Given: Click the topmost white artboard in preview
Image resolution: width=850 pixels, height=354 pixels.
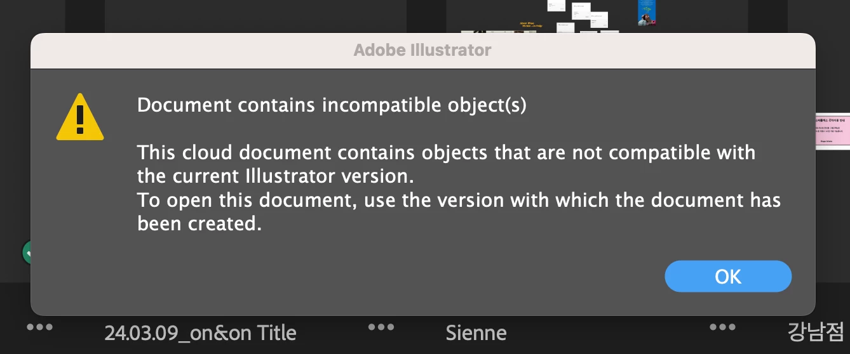Looking at the screenshot, I should pyautogui.click(x=557, y=5).
